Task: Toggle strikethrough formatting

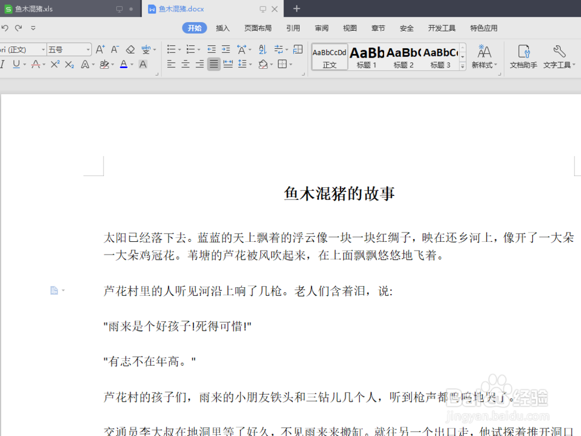Action: pyautogui.click(x=35, y=64)
